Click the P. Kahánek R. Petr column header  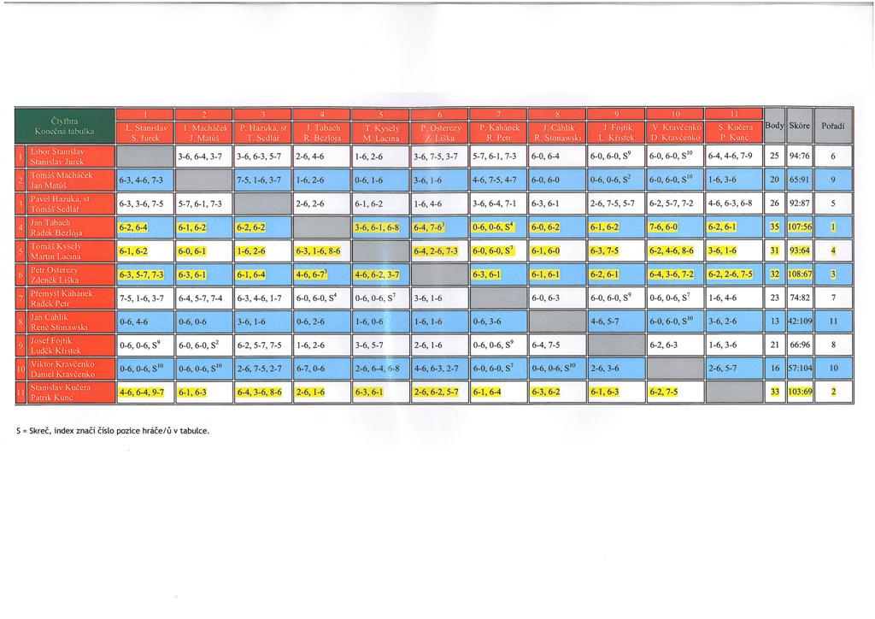[497, 126]
